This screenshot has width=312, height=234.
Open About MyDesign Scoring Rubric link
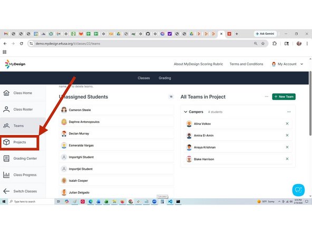[198, 64]
